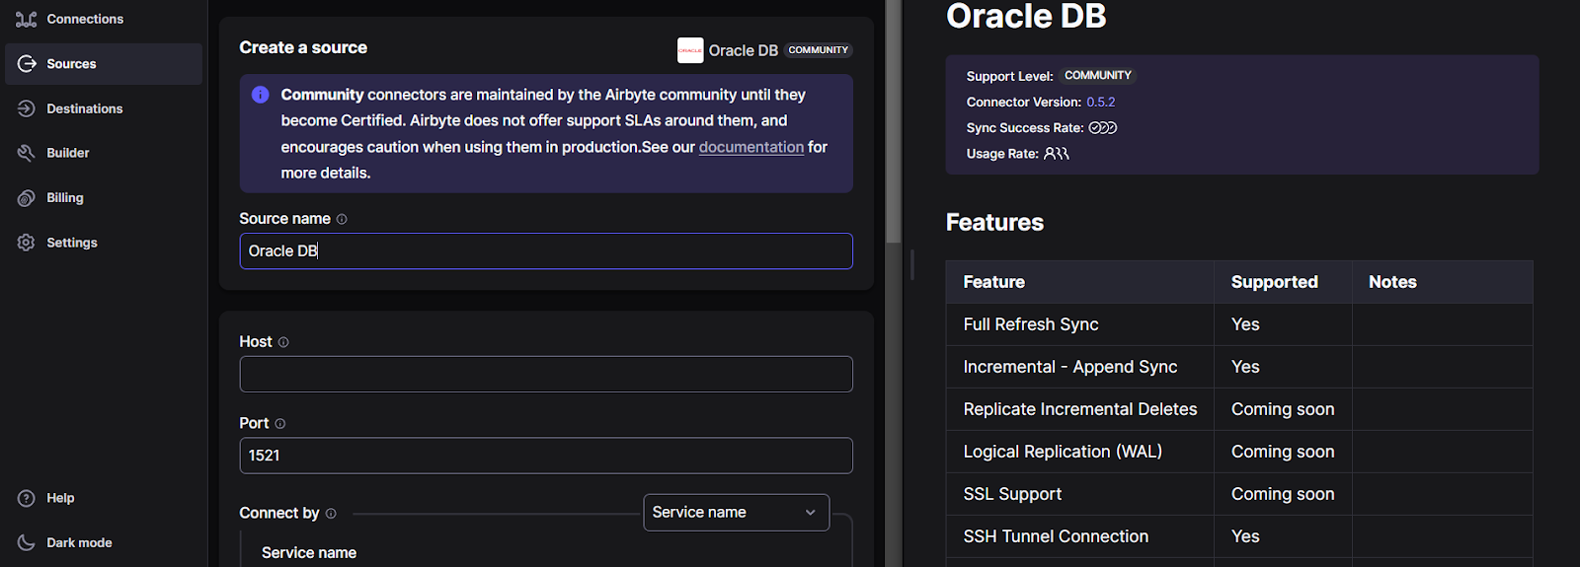
Task: Expand the Service name dropdown
Action: [x=737, y=513]
